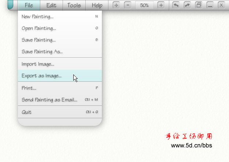Open the Help menu
This screenshot has width=229, height=162.
click(x=97, y=5)
